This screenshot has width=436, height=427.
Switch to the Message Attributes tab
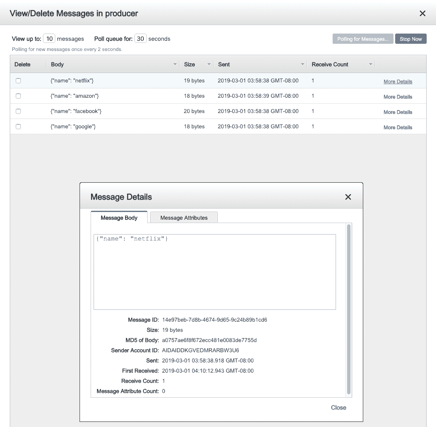coord(184,218)
